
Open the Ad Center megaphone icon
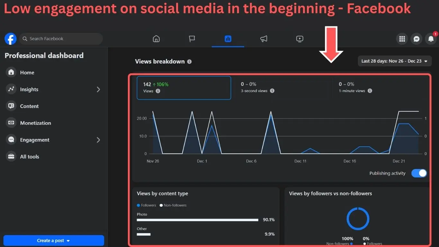click(264, 39)
